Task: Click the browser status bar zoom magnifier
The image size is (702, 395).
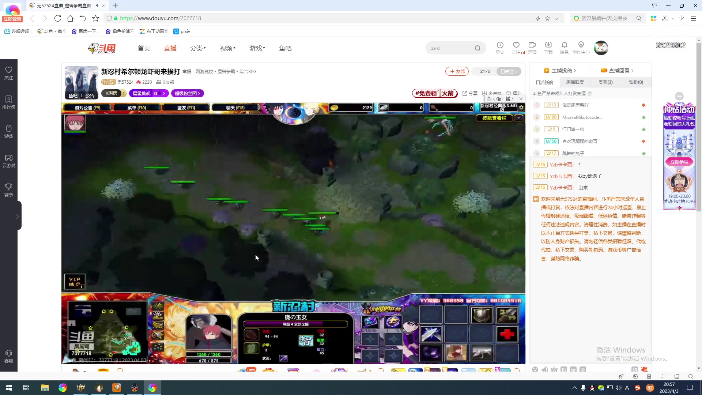Action: click(x=691, y=376)
